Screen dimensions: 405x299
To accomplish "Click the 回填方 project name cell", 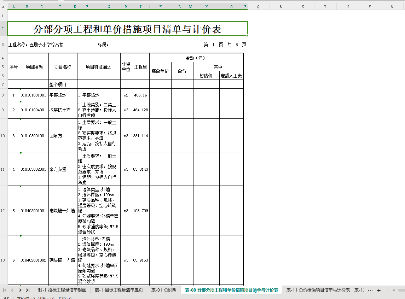I will click(x=63, y=136).
